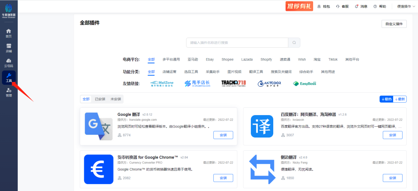The width and height of the screenshot is (418, 191).
Task: Show only 已安装 plugins
Action: (100, 99)
